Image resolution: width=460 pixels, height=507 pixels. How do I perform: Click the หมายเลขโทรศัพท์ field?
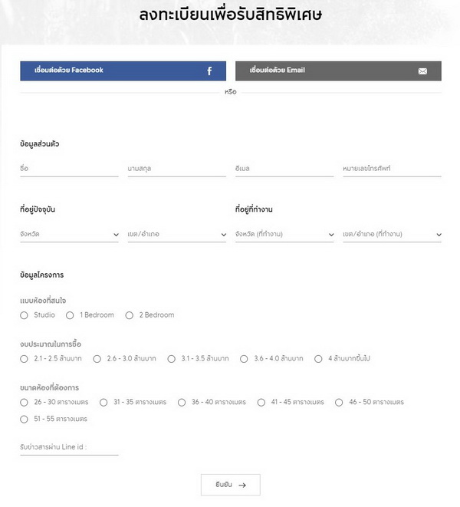[392, 169]
